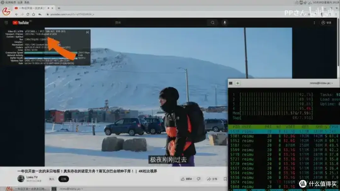This screenshot has height=191, width=340.
Task: Close the stats for nerds panel
Action: tap(88, 32)
